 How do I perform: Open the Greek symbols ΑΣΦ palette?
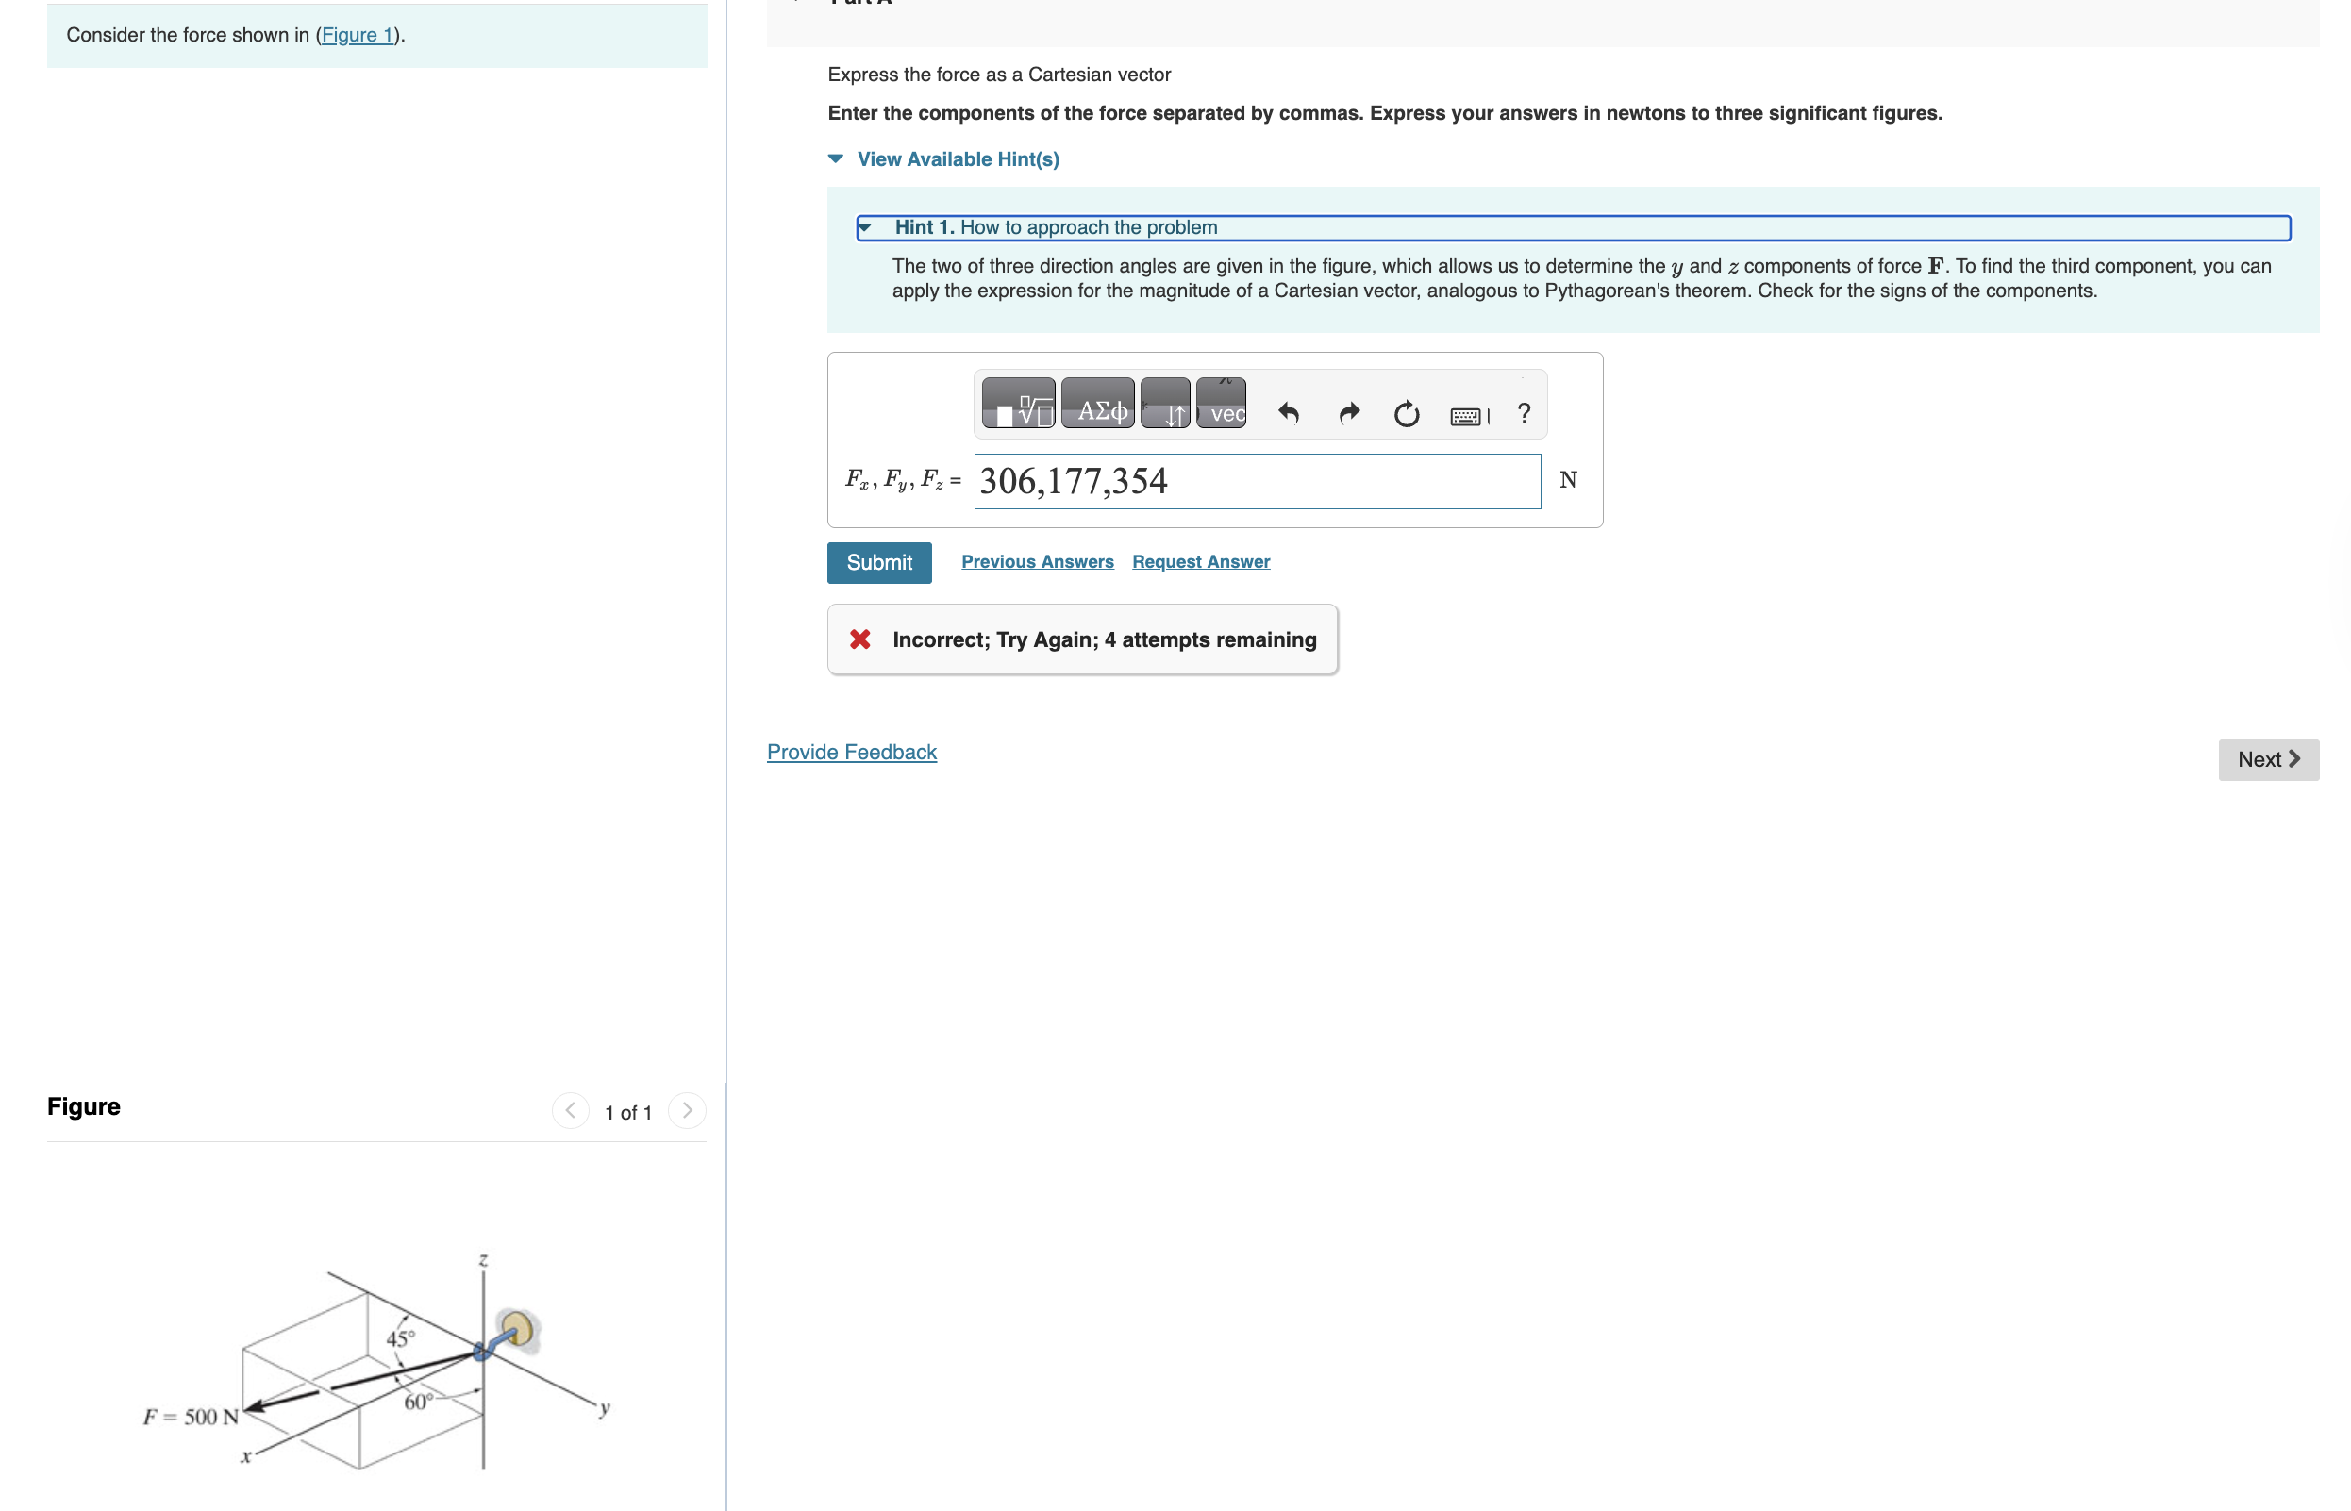1098,403
